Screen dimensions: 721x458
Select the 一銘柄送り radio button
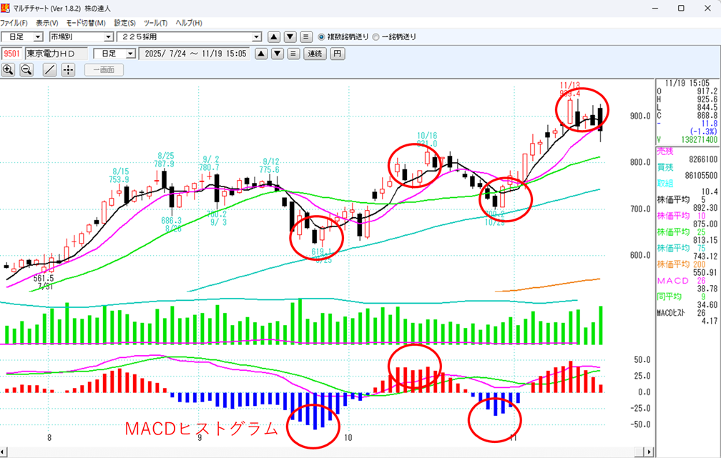pos(376,36)
